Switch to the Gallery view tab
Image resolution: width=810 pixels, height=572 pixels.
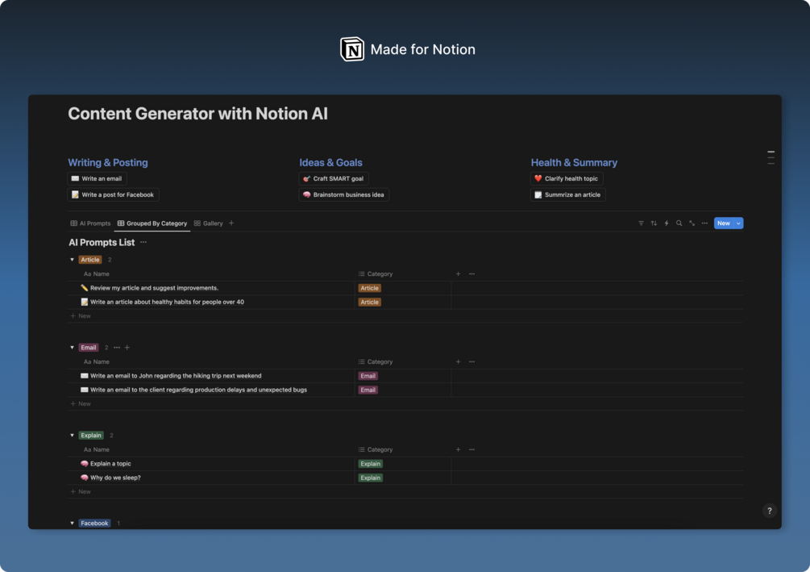[x=208, y=223]
